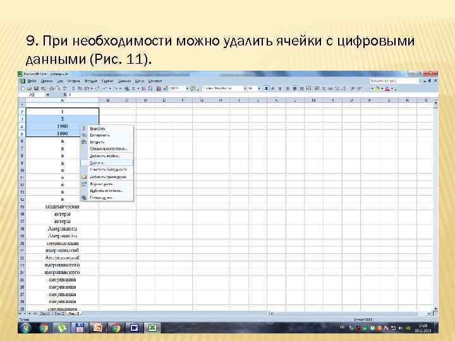This screenshot has width=455, height=341.
Task: Click the context menu Cut scissors icon
Action: point(84,128)
